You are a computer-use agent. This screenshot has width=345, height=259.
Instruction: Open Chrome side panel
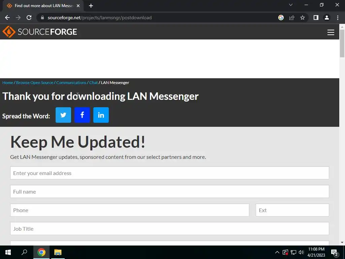tap(316, 18)
